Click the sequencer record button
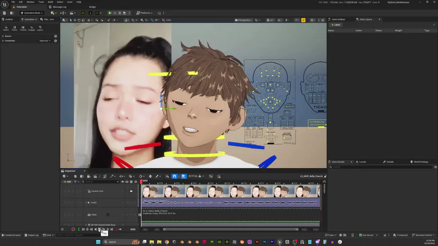Image resolution: width=438 pixels, height=246 pixels. pyautogui.click(x=73, y=229)
